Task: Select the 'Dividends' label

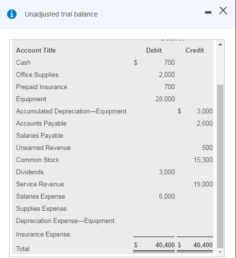Action: pos(30,172)
